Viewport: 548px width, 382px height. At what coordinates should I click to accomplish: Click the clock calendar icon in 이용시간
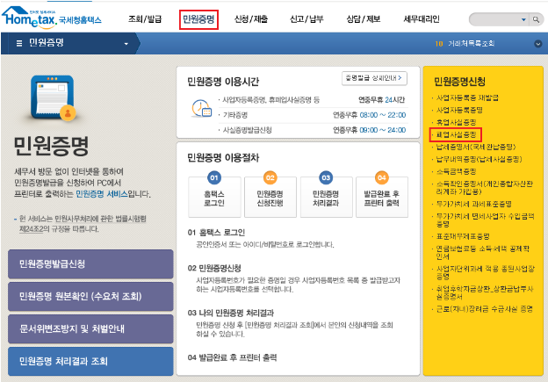tap(201, 109)
